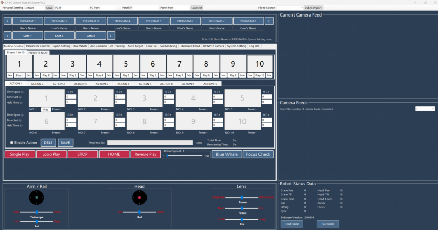Image resolution: width=439 pixels, height=230 pixels.
Task: Click left arrow beside PROGRAM 1
Action: point(8,21)
